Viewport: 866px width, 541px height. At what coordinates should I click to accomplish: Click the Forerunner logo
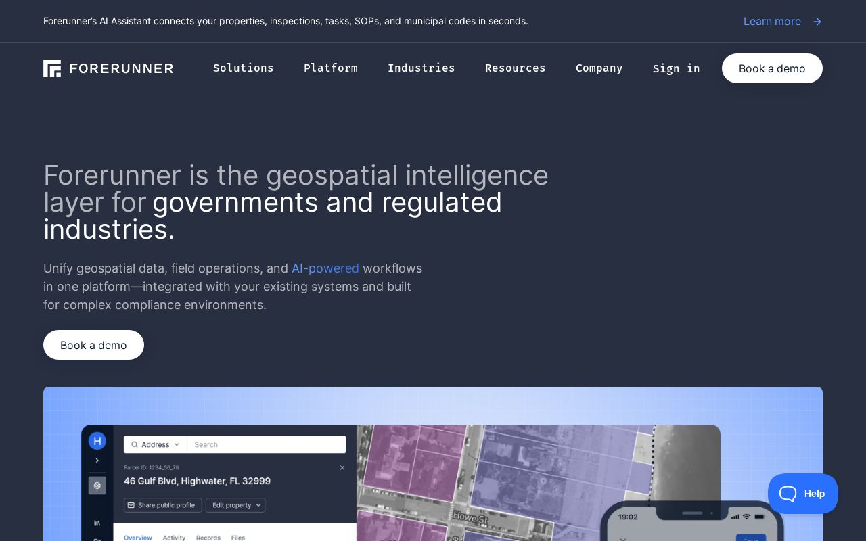pyautogui.click(x=108, y=68)
